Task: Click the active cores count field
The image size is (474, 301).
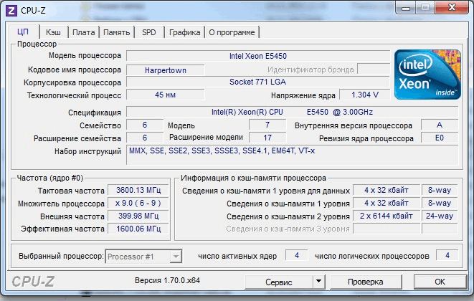Action: [297, 255]
